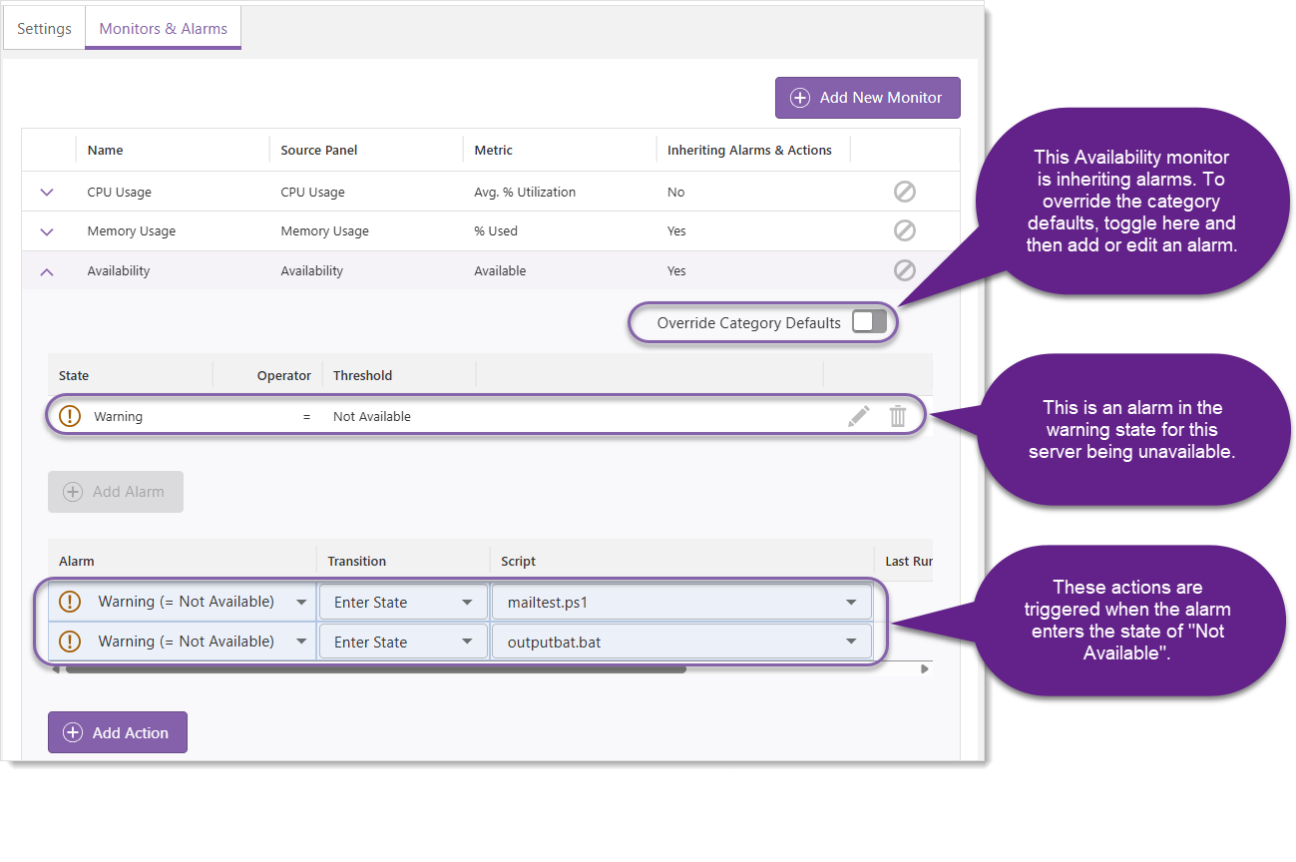The height and width of the screenshot is (862, 1296).
Task: Expand the Memory Usage monitor details
Action: click(x=45, y=230)
